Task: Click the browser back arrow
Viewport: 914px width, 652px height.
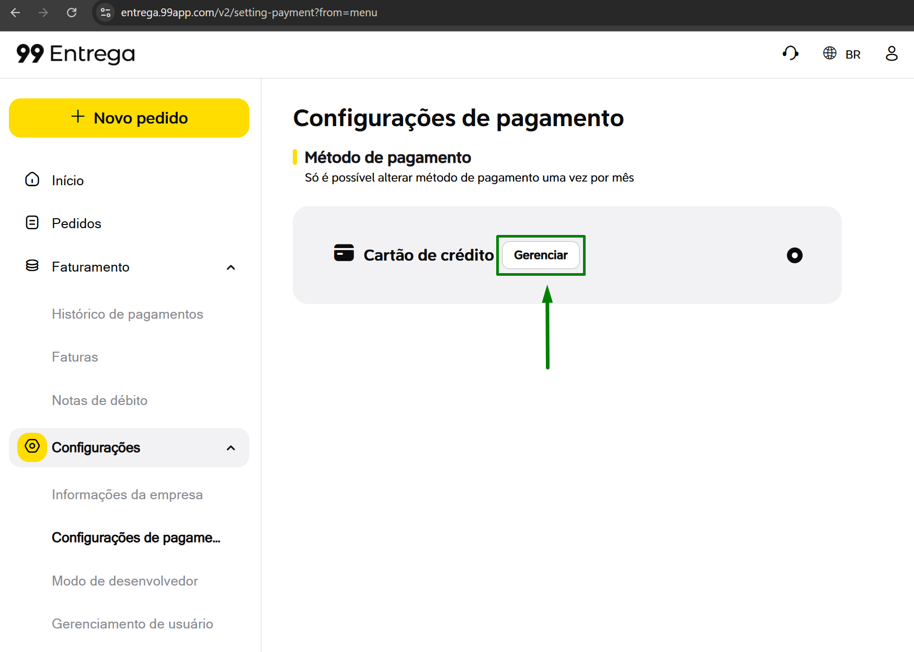Action: 15,13
